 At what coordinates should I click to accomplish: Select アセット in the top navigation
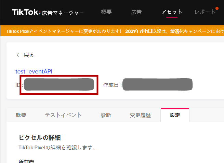(172, 12)
